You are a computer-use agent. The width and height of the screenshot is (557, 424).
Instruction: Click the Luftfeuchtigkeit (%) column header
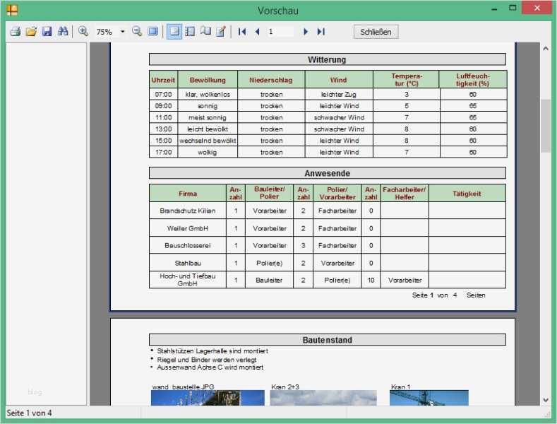pos(473,80)
